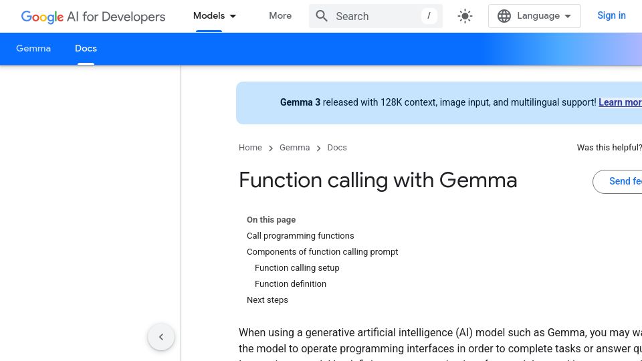Click the slash shortcut badge in search
This screenshot has width=642, height=361.
[x=429, y=16]
